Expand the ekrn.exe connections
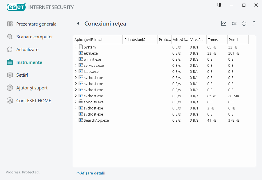Viewport: 262px width, 180px height. pos(76,53)
